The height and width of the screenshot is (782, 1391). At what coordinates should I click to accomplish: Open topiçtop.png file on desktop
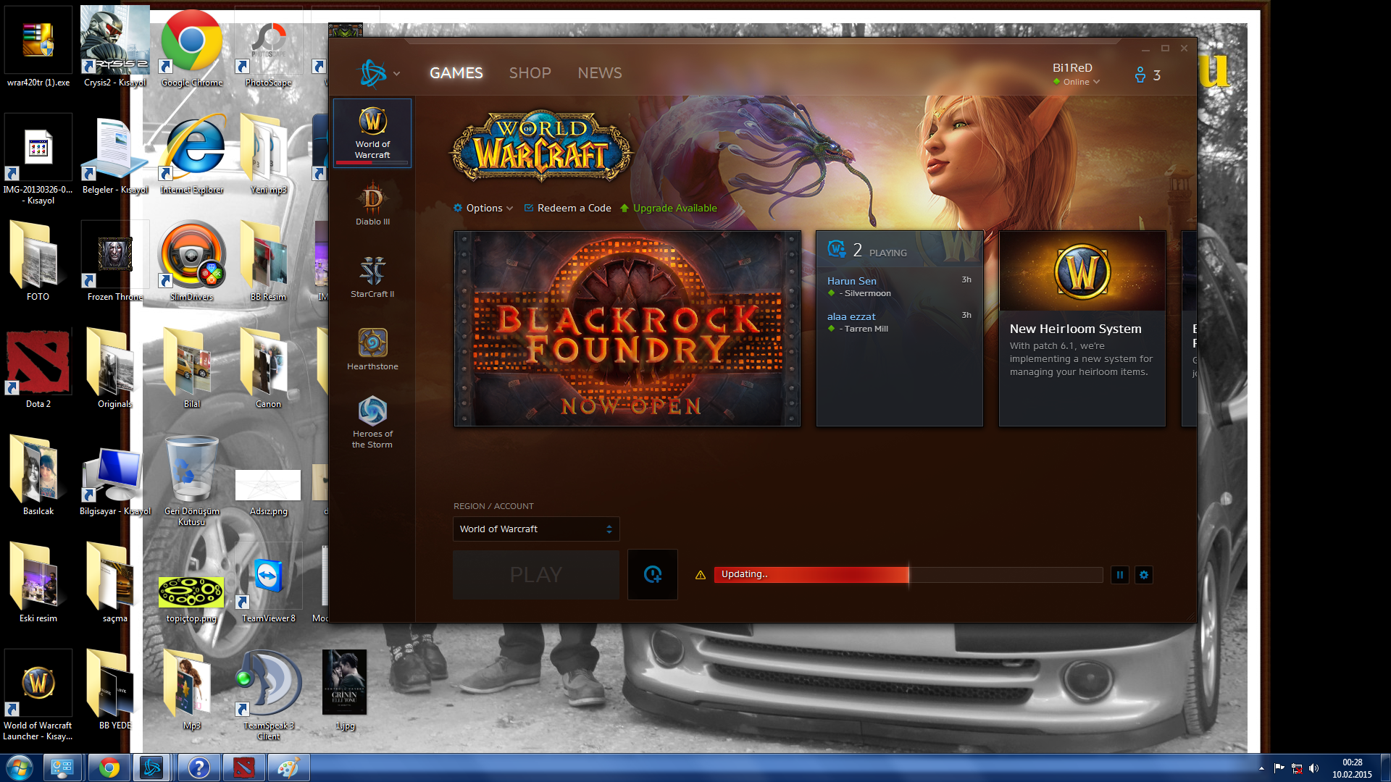(x=192, y=598)
